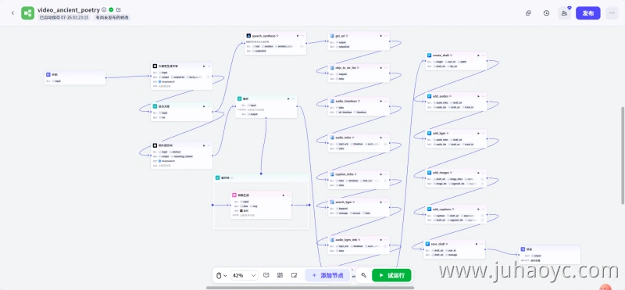Open the zoom level 42% dropdown
Image resolution: width=625 pixels, height=290 pixels.
tap(245, 275)
